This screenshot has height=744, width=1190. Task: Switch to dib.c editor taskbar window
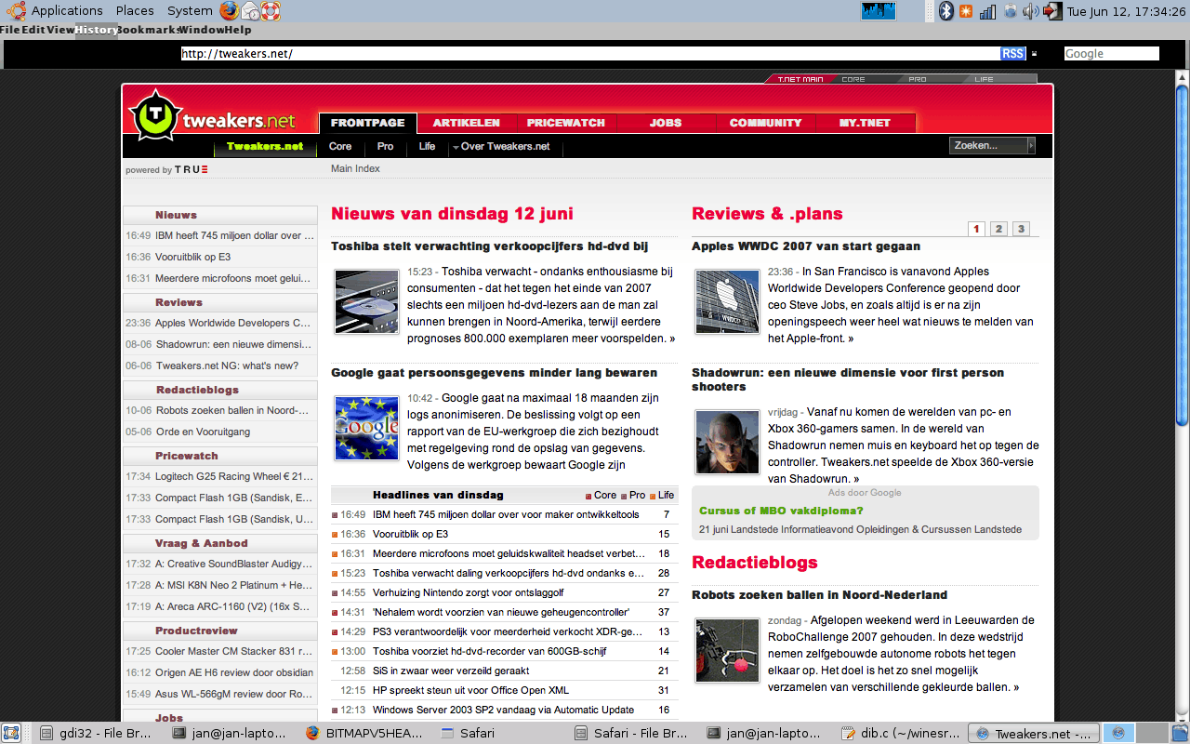point(900,733)
